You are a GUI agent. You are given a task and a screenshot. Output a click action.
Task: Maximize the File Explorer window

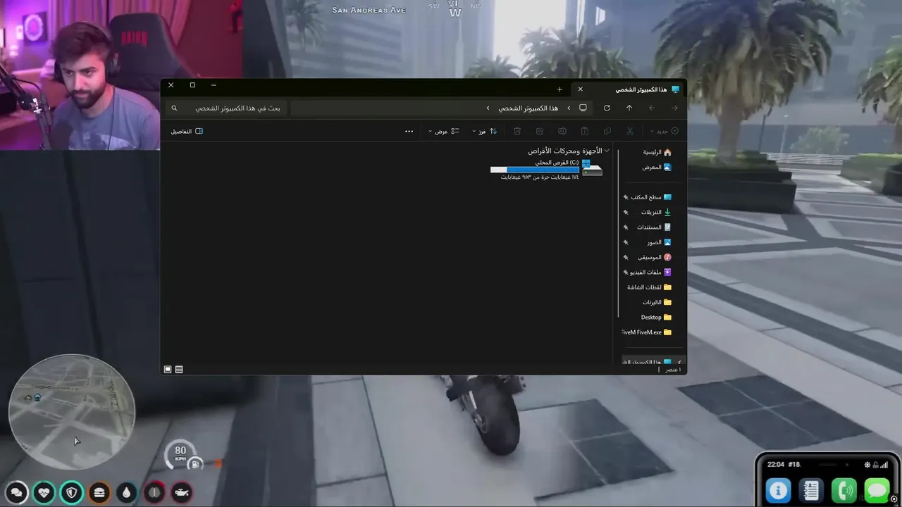click(192, 85)
